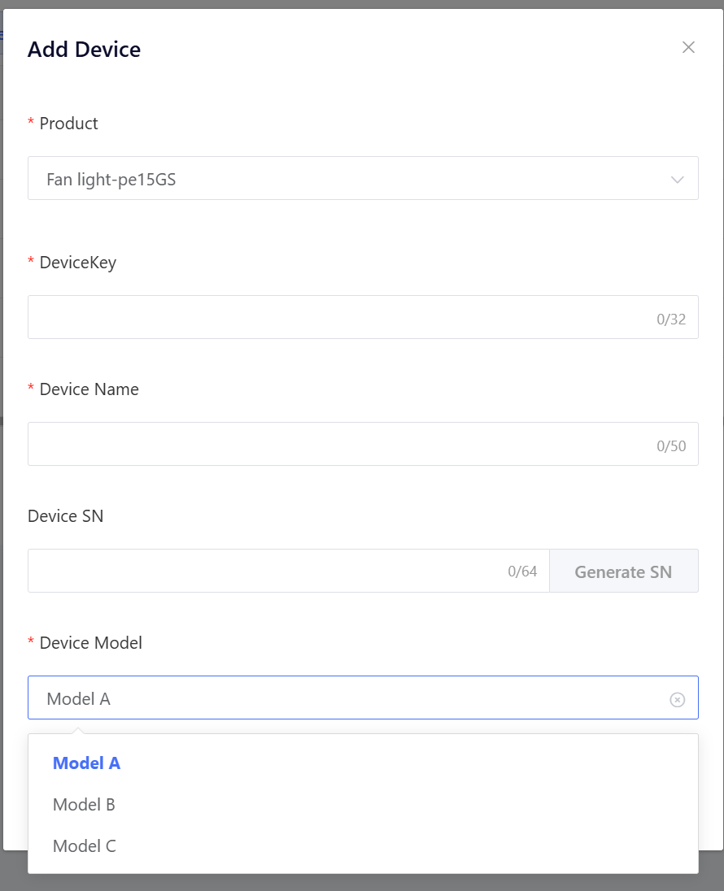Focus the Device SN input field
Image resolution: width=724 pixels, height=891 pixels.
tap(260, 572)
